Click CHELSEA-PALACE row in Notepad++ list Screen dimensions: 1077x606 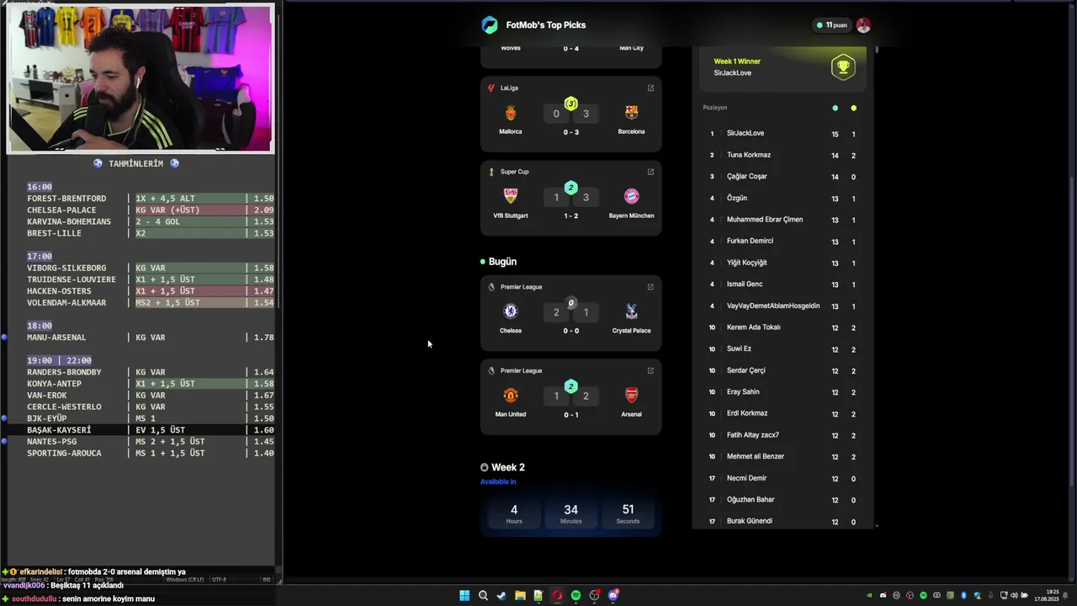[x=151, y=210]
